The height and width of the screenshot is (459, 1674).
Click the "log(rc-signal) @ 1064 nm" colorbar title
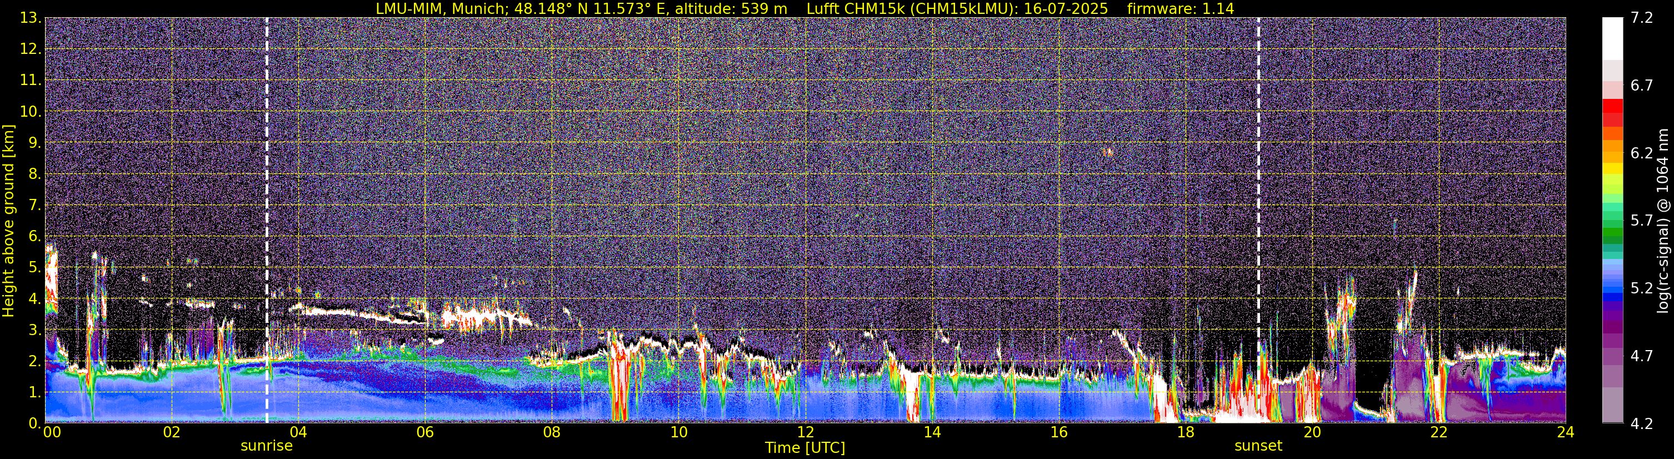coord(1662,221)
